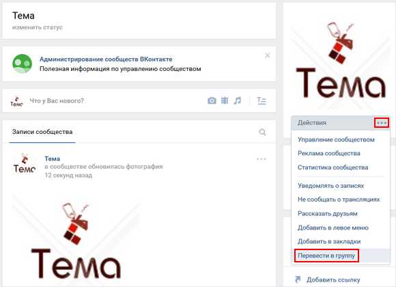The image size is (396, 287).
Task: Switch to the Записи сообщества tab
Action: pyautogui.click(x=42, y=132)
